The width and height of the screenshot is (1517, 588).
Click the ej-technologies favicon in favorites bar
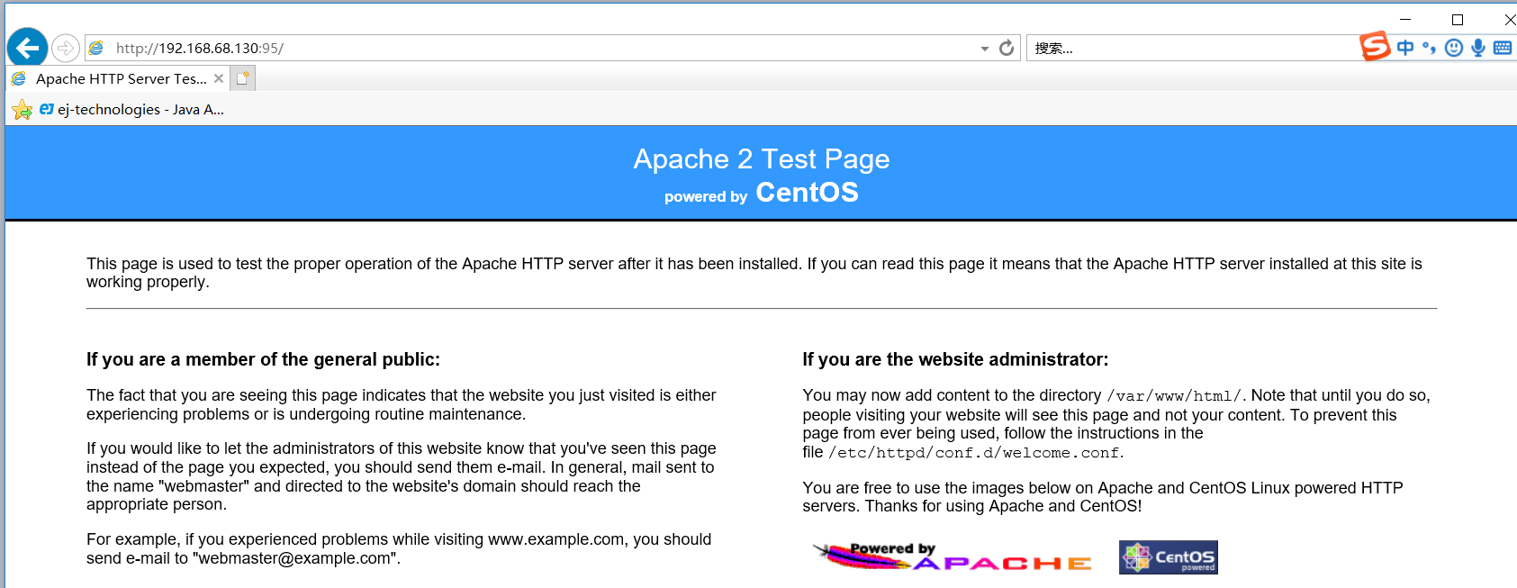(x=47, y=109)
